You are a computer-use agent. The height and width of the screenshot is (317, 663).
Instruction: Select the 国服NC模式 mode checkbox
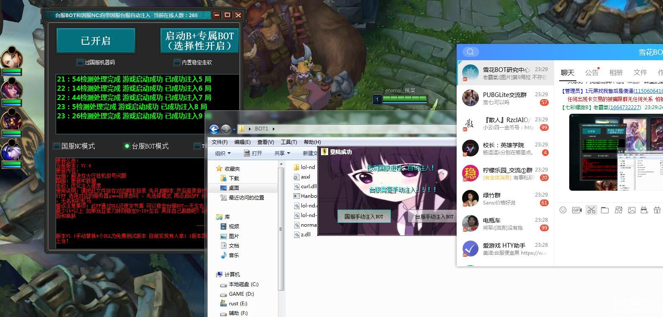[57, 146]
